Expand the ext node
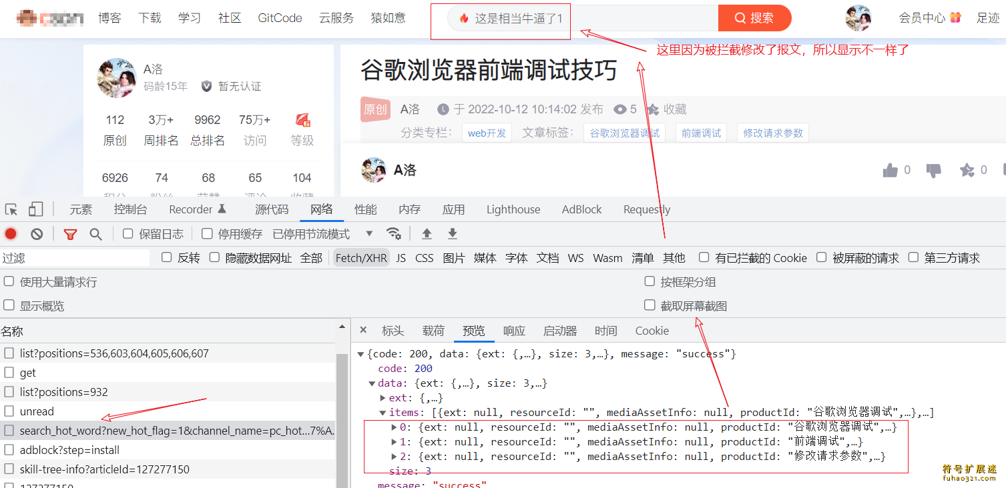The width and height of the screenshot is (1006, 488). pyautogui.click(x=383, y=398)
